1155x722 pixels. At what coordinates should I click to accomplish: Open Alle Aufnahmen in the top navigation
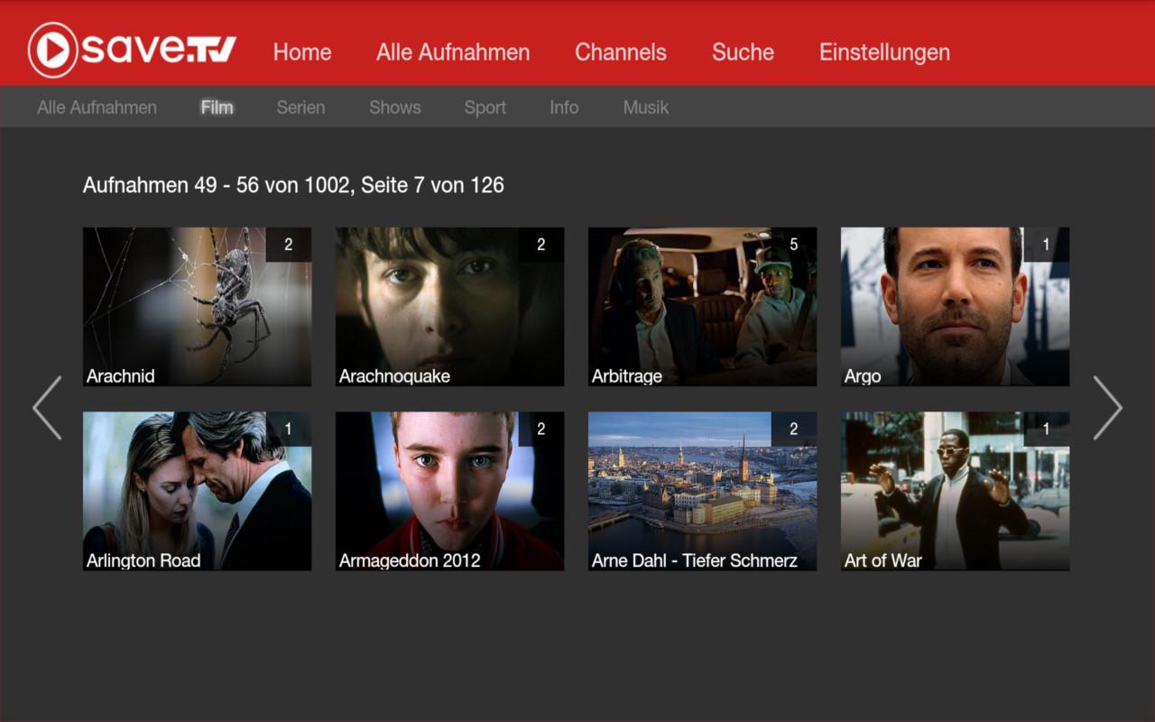pos(453,52)
